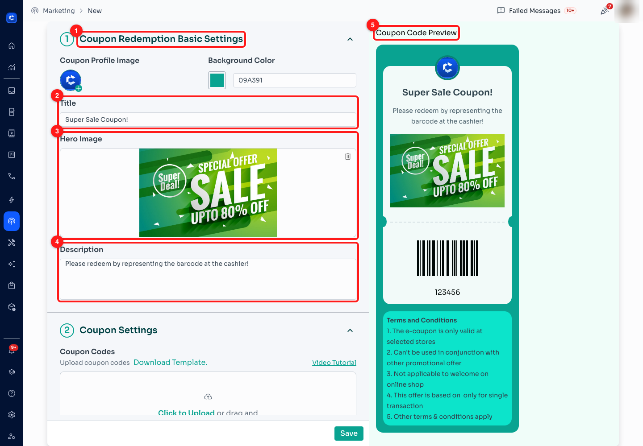Open the Download Template link
643x446 pixels.
click(170, 362)
